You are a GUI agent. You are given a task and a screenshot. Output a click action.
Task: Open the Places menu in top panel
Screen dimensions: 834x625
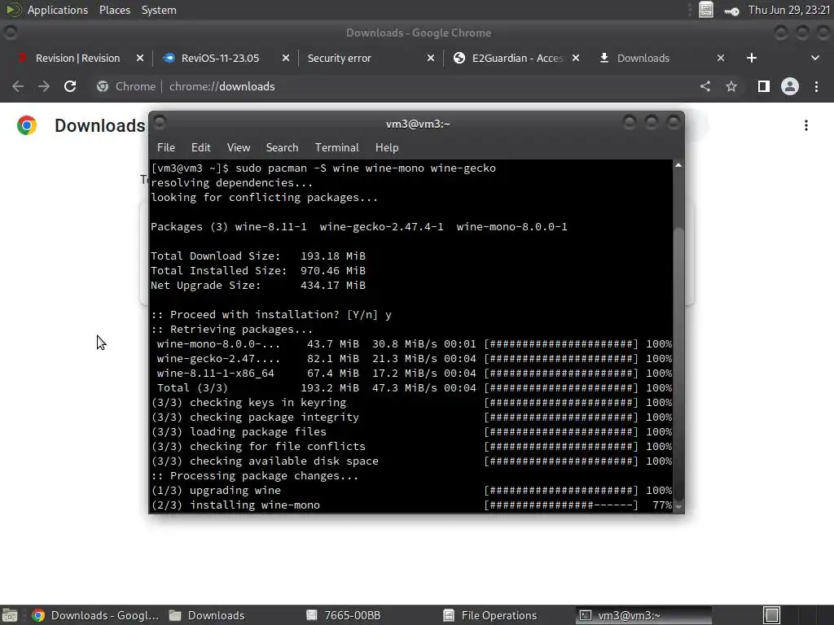pyautogui.click(x=114, y=10)
